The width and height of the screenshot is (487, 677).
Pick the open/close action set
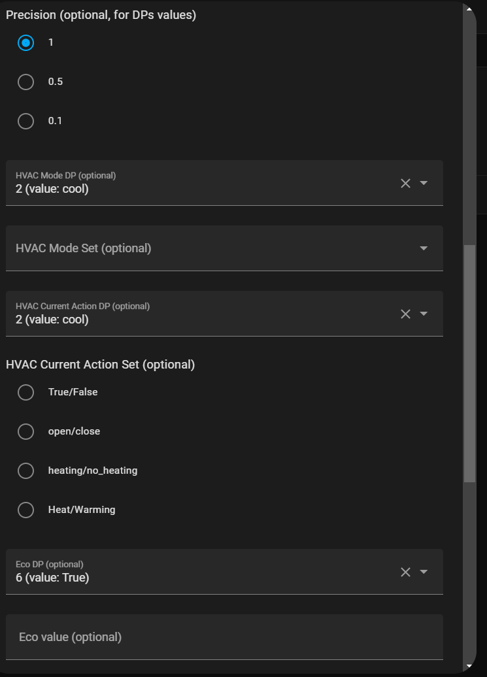coord(25,431)
